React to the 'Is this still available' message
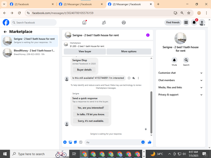This screenshot has width=211, height=158. [x=129, y=78]
